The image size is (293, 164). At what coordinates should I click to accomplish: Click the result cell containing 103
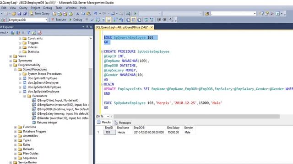pyautogui.click(x=109, y=133)
